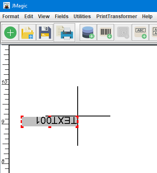The width and height of the screenshot is (157, 173).
Task: Open the Utilities menu
Action: [x=82, y=17]
